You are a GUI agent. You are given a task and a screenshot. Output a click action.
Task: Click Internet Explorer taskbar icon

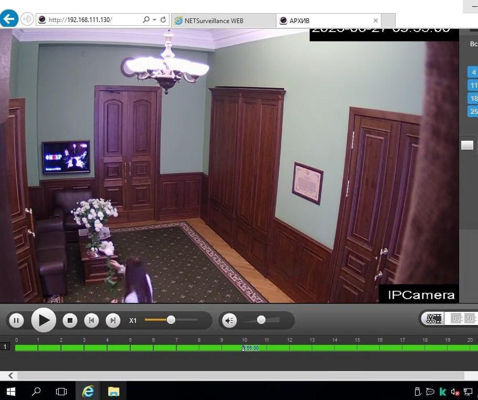tap(88, 392)
